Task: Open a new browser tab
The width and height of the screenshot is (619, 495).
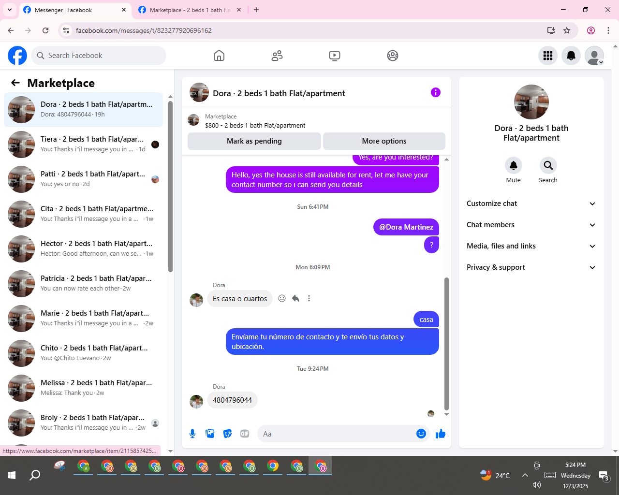Action: [256, 10]
